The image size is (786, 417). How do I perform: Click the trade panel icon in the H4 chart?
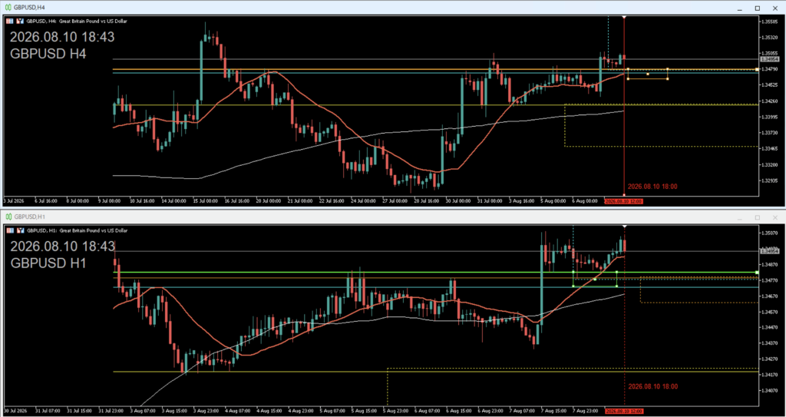(20, 22)
